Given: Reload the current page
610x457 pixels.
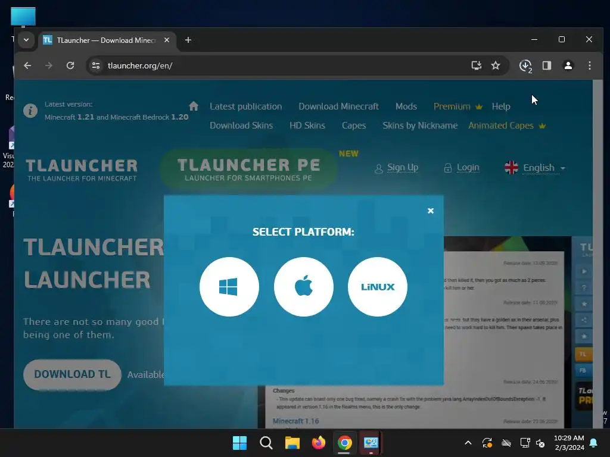Looking at the screenshot, I should tap(70, 65).
